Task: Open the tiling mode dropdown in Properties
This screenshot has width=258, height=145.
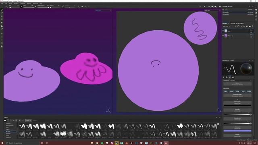Action: (x=241, y=81)
